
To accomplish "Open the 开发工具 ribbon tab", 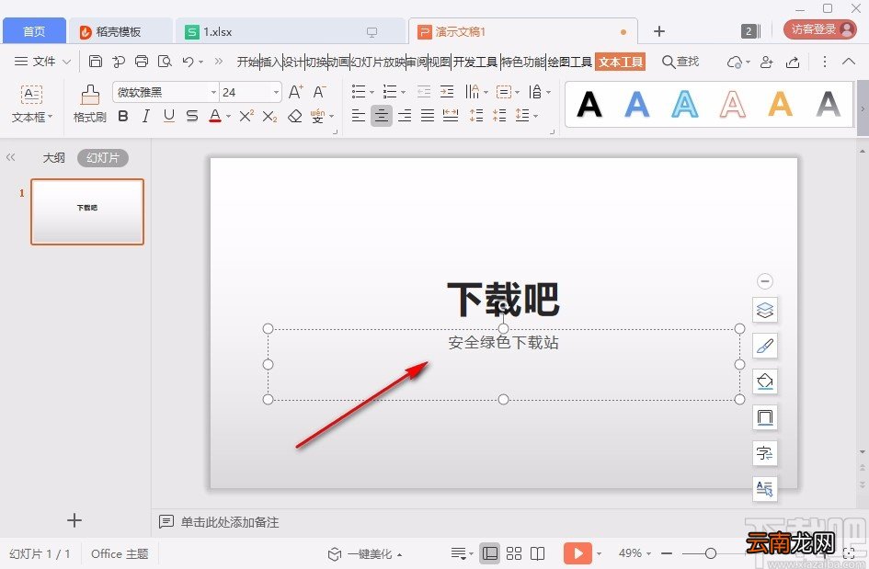I will point(475,63).
